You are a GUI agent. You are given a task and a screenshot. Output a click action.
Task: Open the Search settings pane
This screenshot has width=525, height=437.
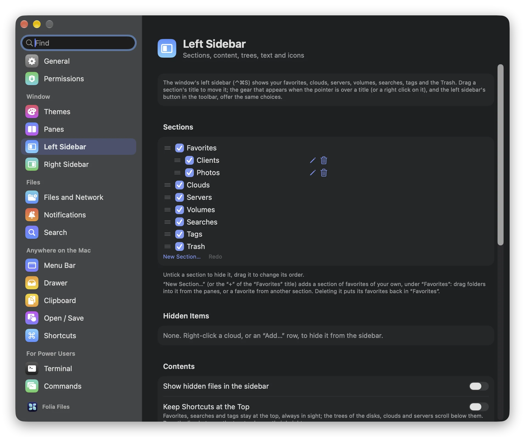point(78,232)
